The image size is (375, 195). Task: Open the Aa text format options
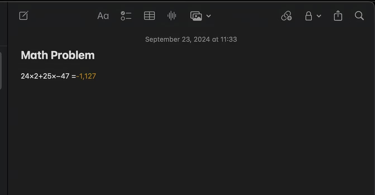[103, 16]
